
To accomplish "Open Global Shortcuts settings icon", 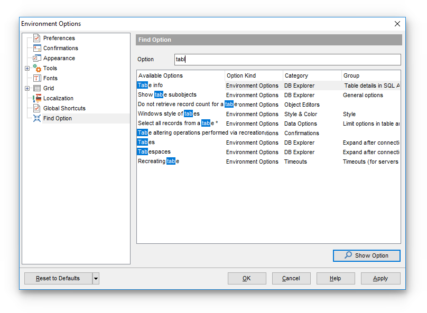I will 36,108.
